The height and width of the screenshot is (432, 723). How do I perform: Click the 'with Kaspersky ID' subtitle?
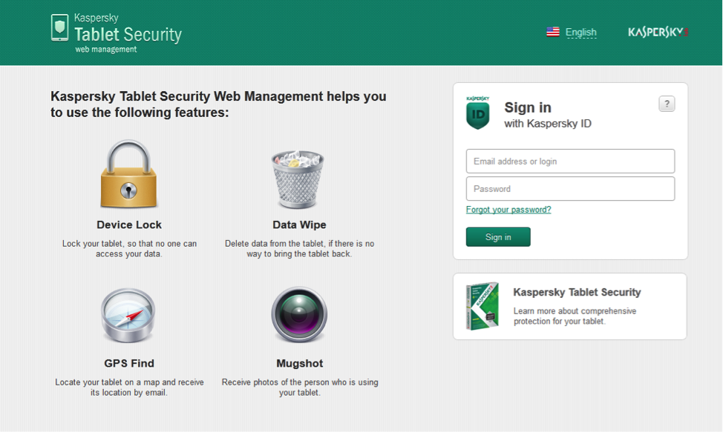click(548, 124)
